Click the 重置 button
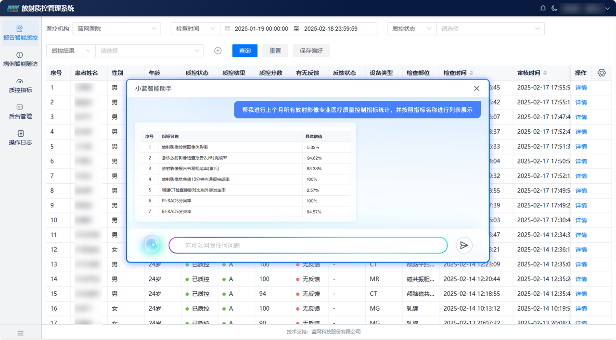The height and width of the screenshot is (340, 616). [275, 50]
